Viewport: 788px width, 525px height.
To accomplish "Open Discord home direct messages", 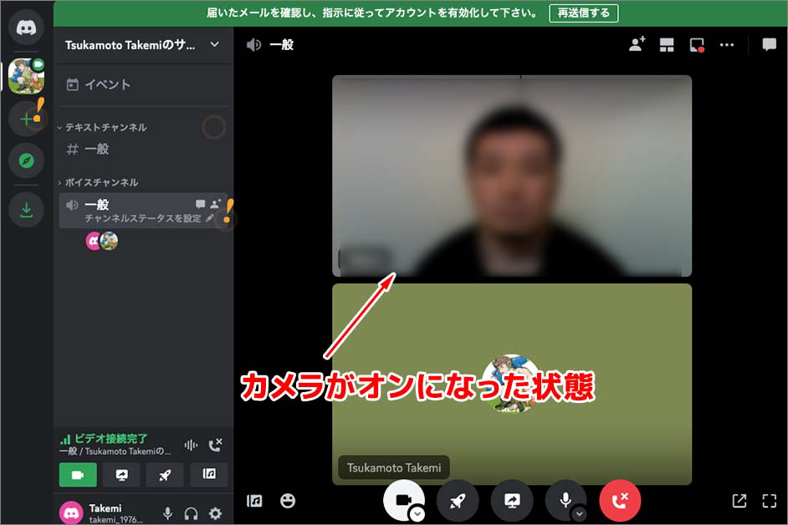I will (x=26, y=28).
